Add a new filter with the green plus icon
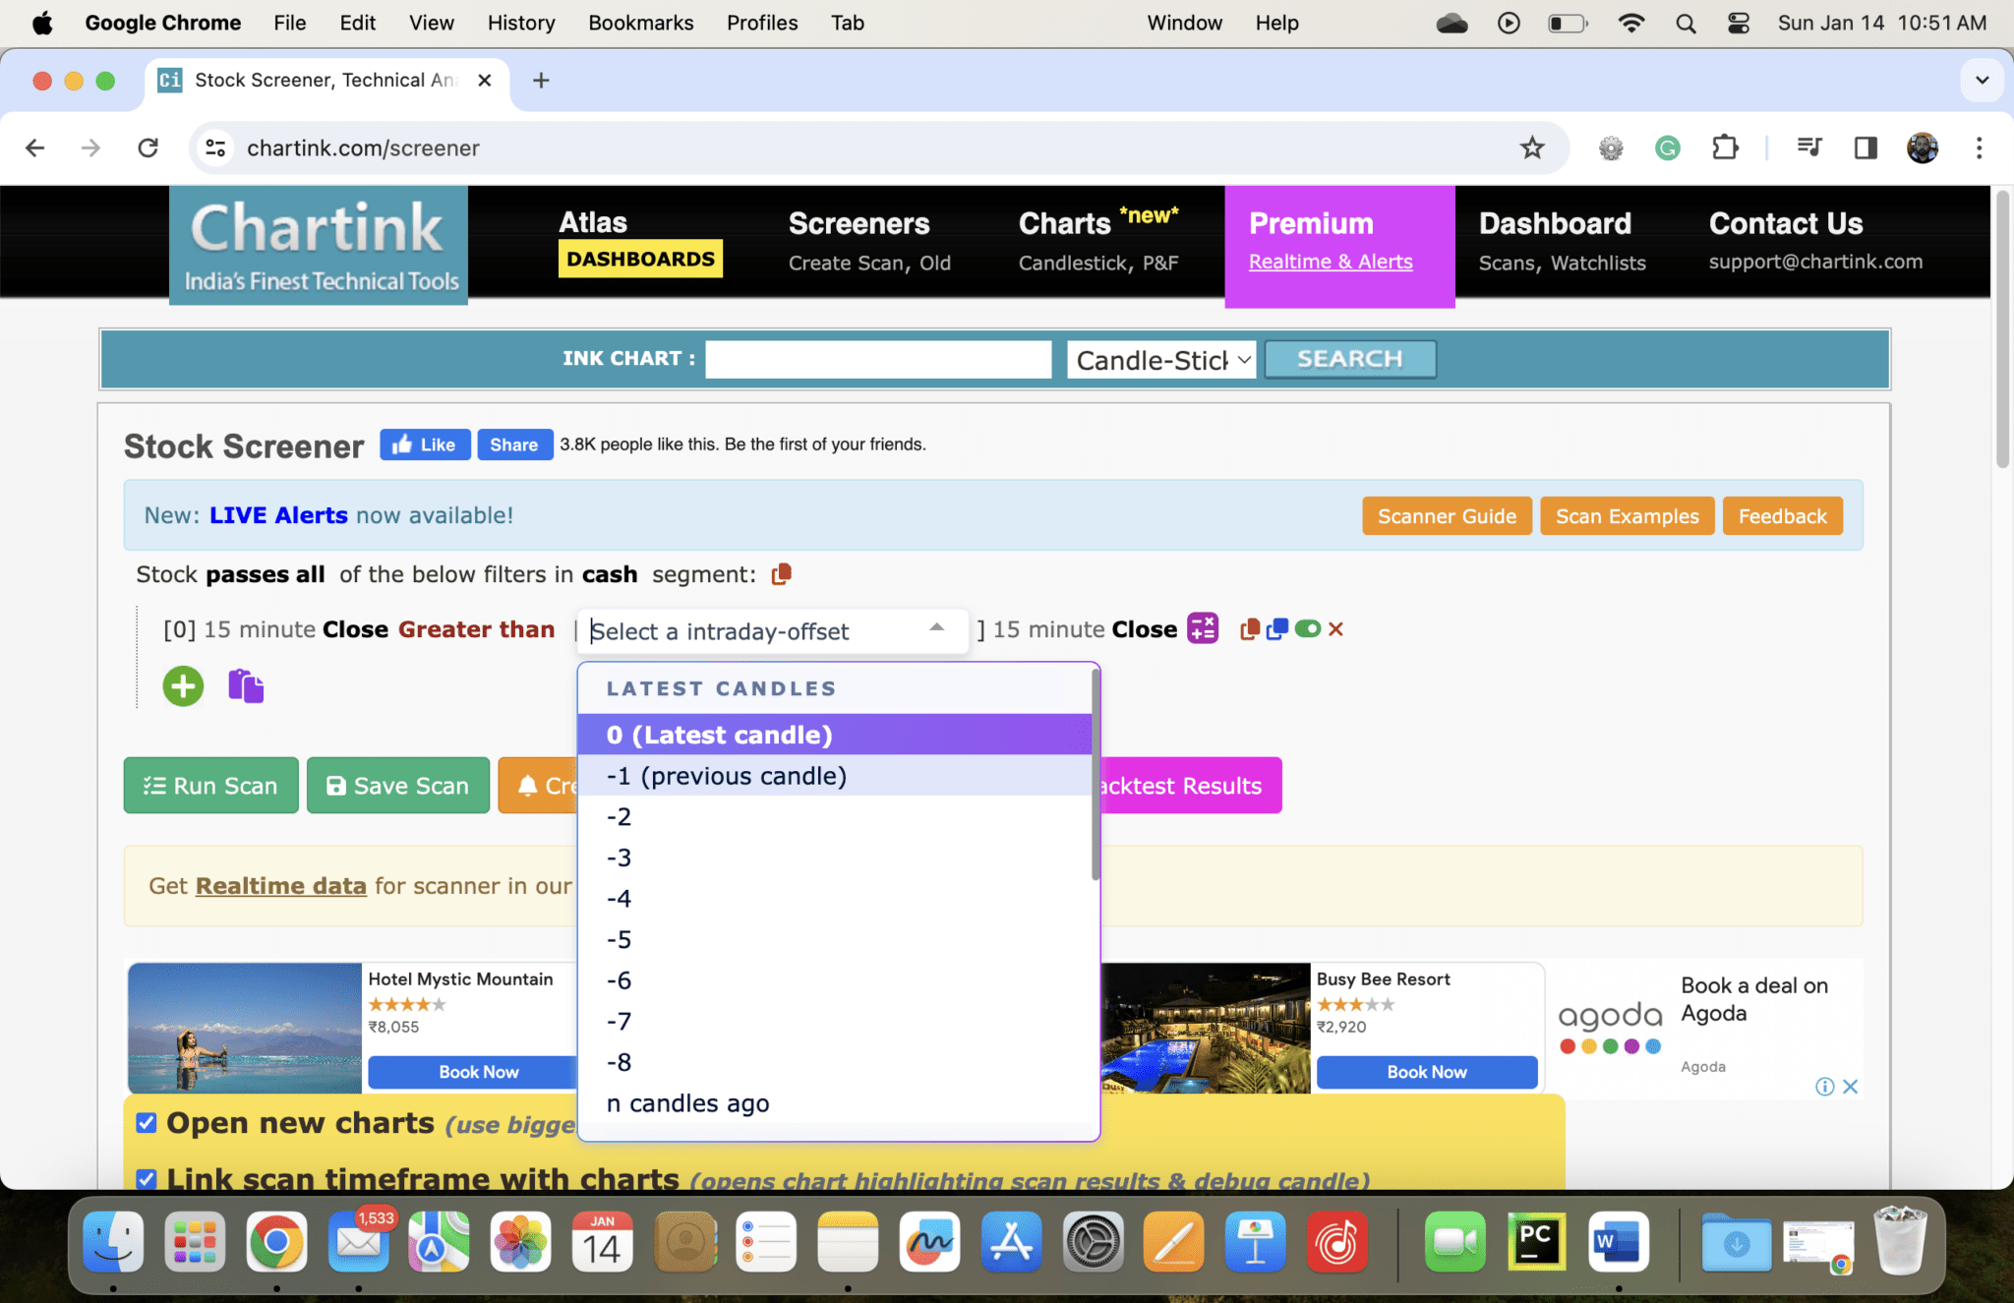The image size is (2014, 1303). 182,685
